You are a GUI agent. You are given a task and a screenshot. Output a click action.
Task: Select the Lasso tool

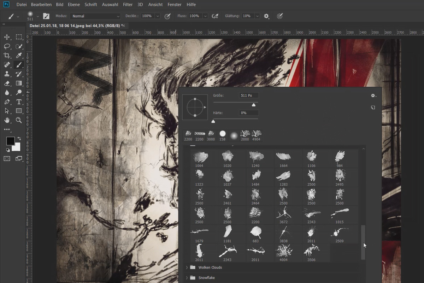(x=7, y=46)
